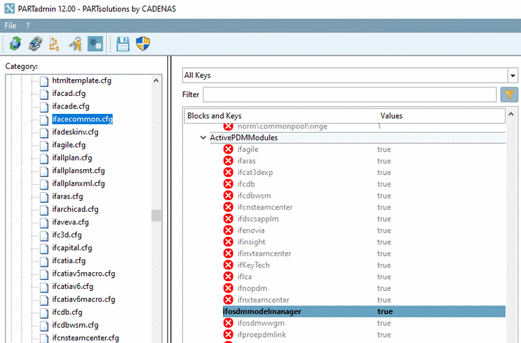Viewport: 521px width, 343px height.
Task: Select ifcnsteamcenter.cfg in the category tree
Action: point(85,338)
